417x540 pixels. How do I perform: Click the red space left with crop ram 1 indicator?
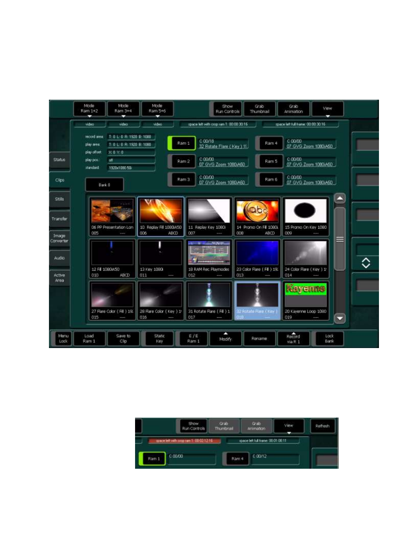pyautogui.click(x=184, y=441)
